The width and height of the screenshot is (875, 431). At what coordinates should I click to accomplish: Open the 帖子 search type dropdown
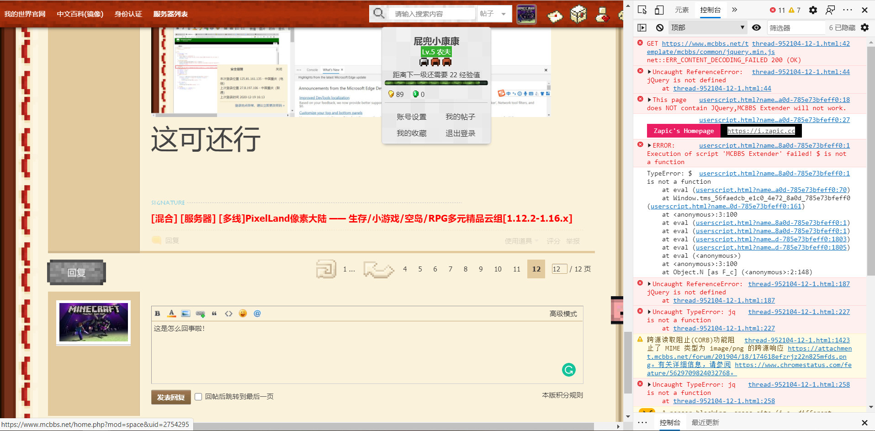(494, 14)
